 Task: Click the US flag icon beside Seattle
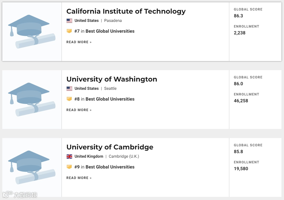(69, 89)
